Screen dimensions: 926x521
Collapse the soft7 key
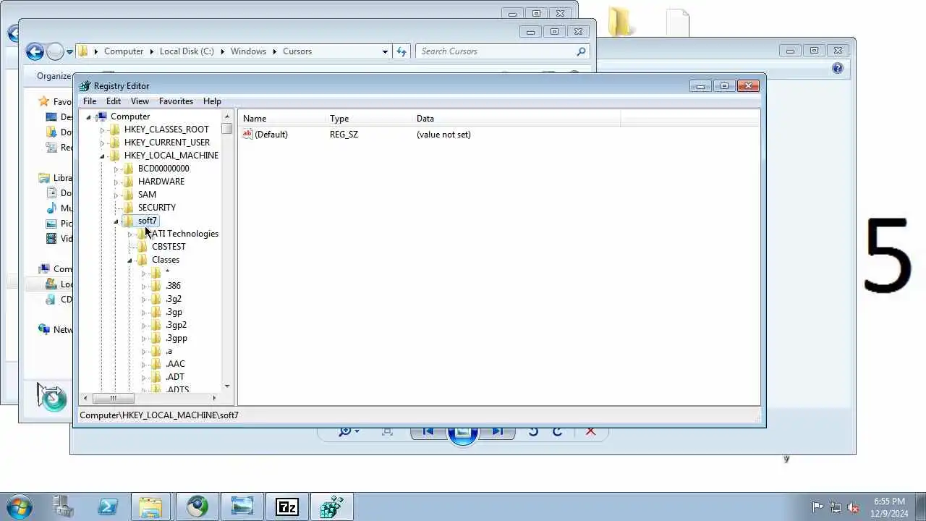point(116,221)
